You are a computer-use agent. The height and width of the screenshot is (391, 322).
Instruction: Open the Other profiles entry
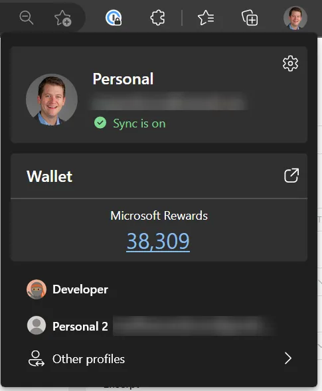[x=159, y=358]
